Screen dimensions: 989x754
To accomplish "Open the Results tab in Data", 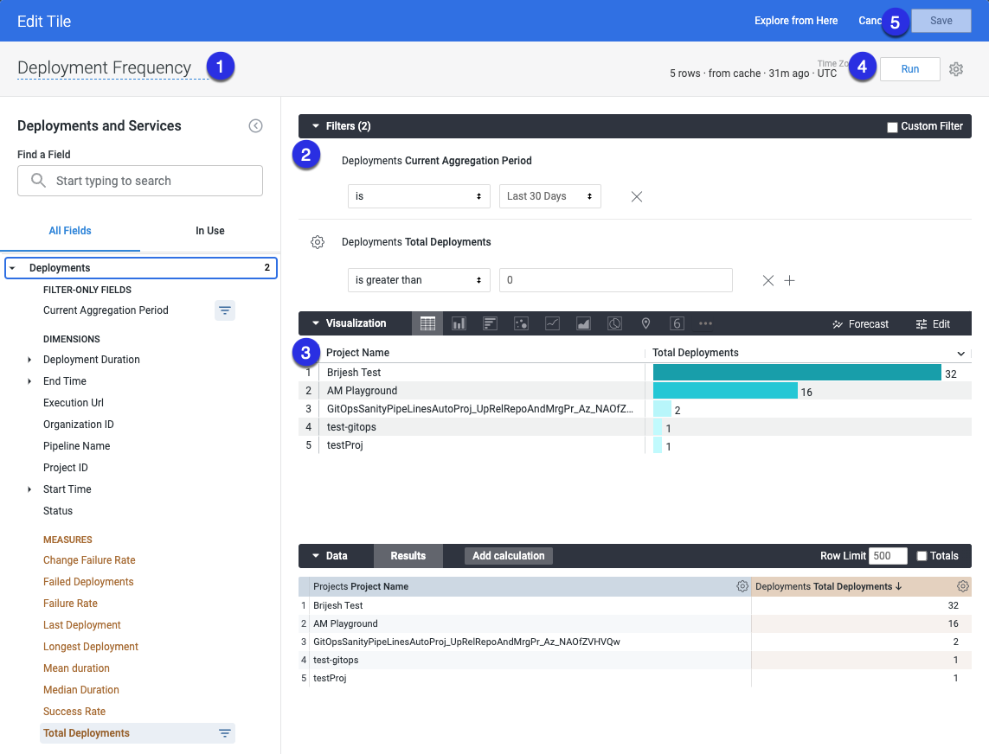I will 408,556.
